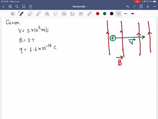Activate the Laser pointer tool

(90, 14)
